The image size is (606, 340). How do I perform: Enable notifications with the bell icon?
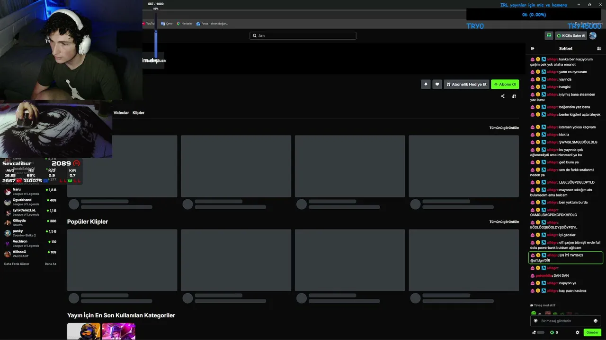[x=426, y=84]
